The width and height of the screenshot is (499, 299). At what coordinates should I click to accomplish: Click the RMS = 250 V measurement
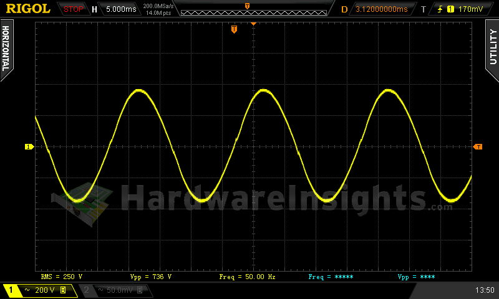(x=61, y=276)
